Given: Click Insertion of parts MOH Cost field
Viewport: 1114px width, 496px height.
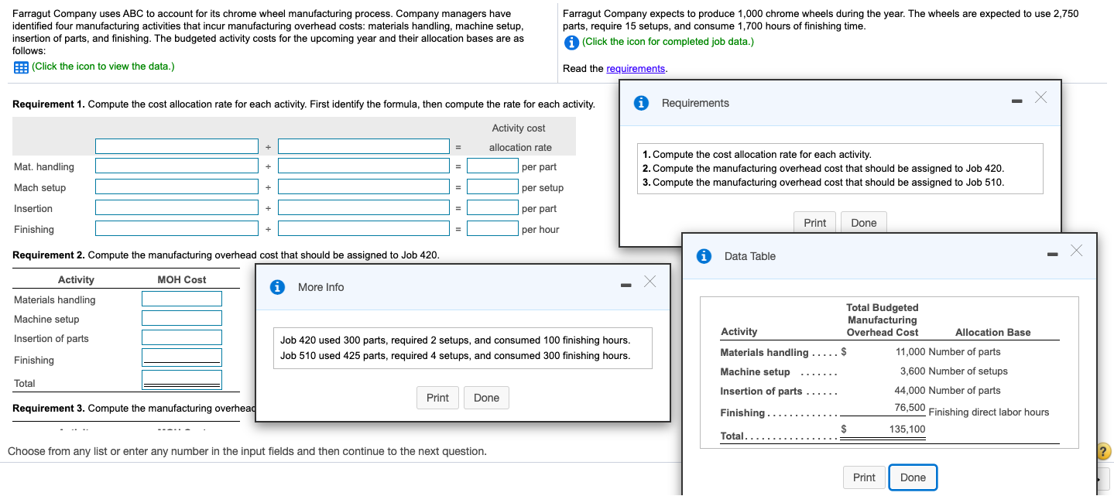Looking at the screenshot, I should click(x=182, y=337).
